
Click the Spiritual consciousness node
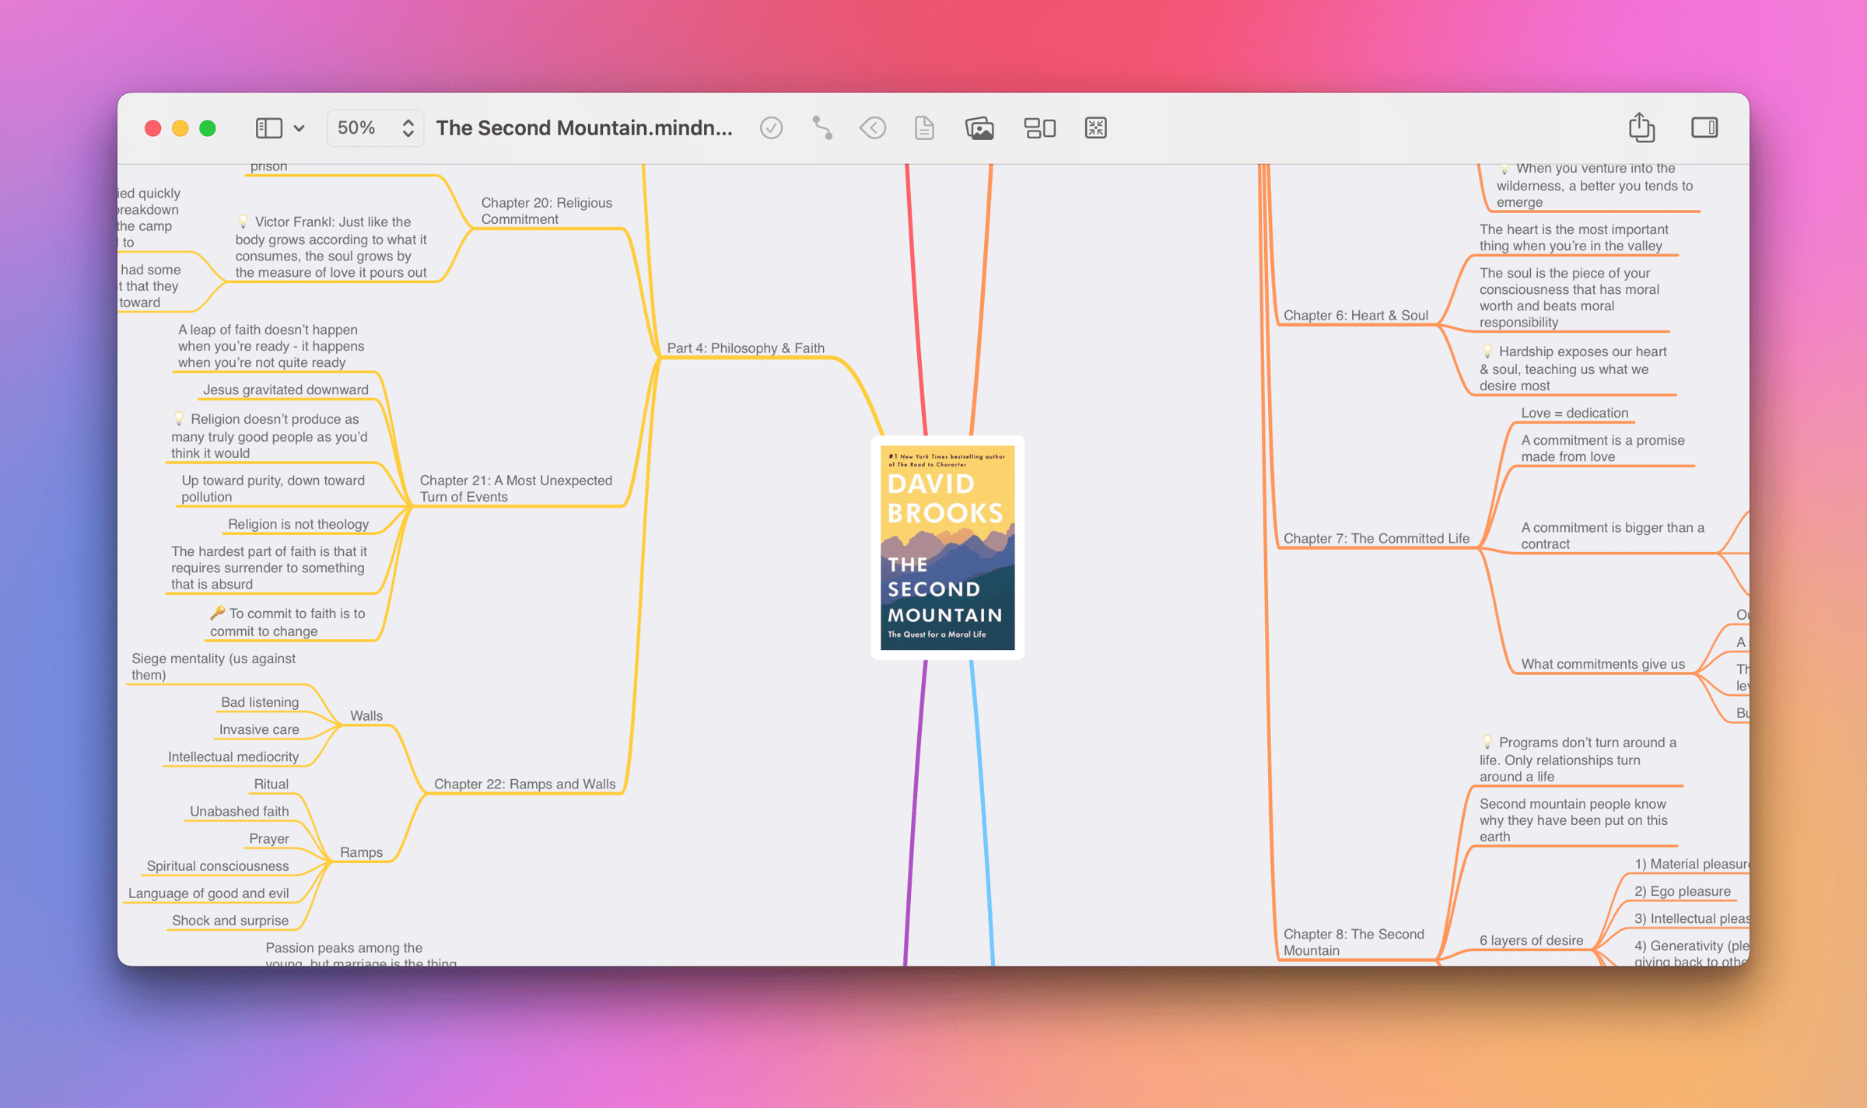coord(218,865)
